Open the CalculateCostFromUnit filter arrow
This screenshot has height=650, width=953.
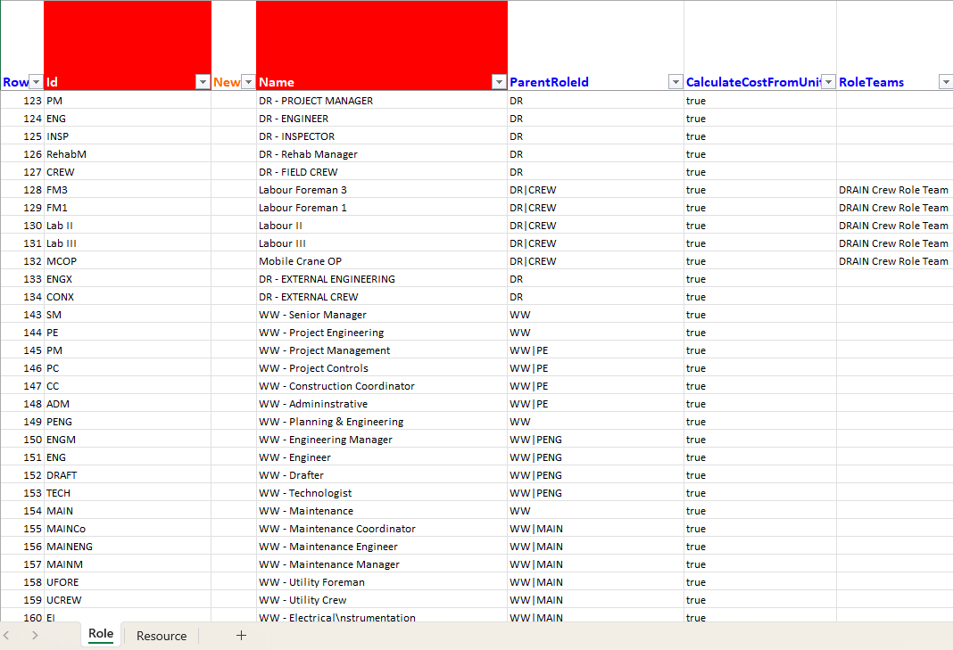tap(827, 82)
